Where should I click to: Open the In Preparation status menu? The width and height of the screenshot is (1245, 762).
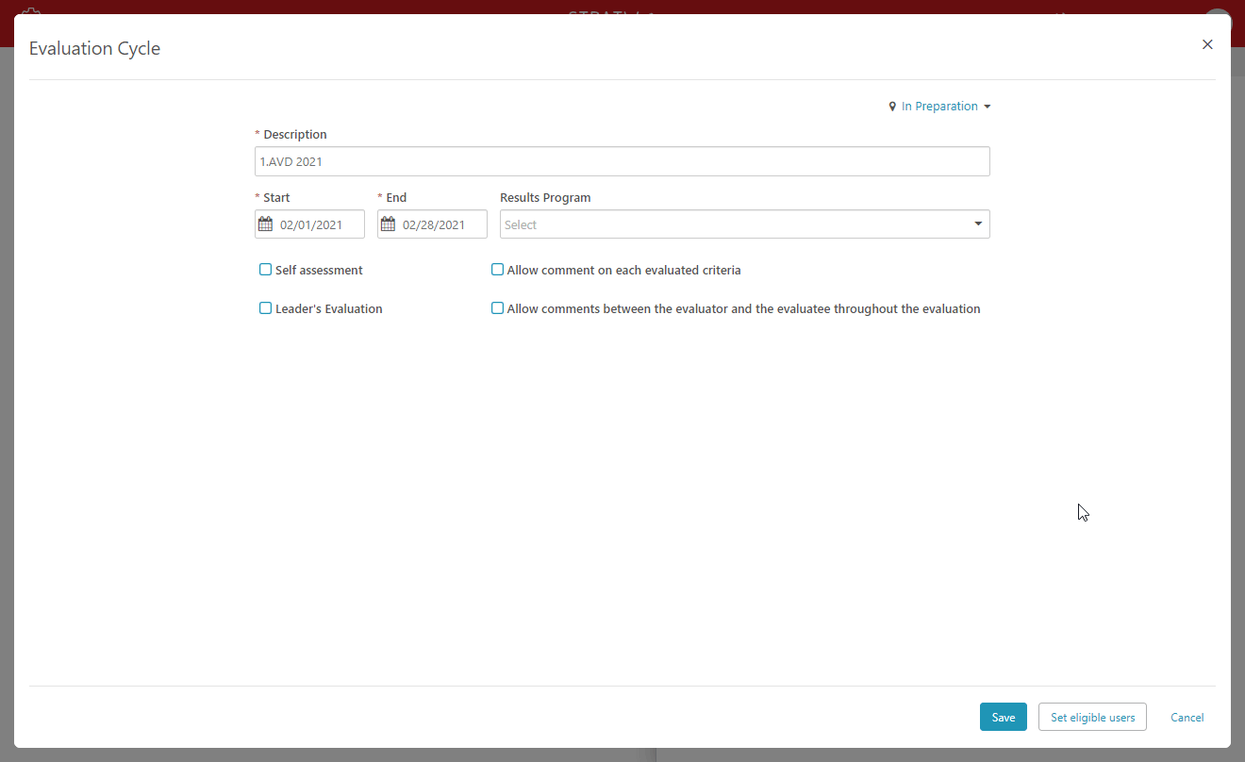point(939,107)
